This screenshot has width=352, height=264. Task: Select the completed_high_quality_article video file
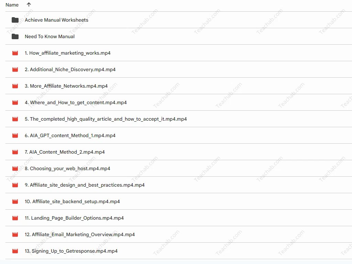(x=106, y=119)
